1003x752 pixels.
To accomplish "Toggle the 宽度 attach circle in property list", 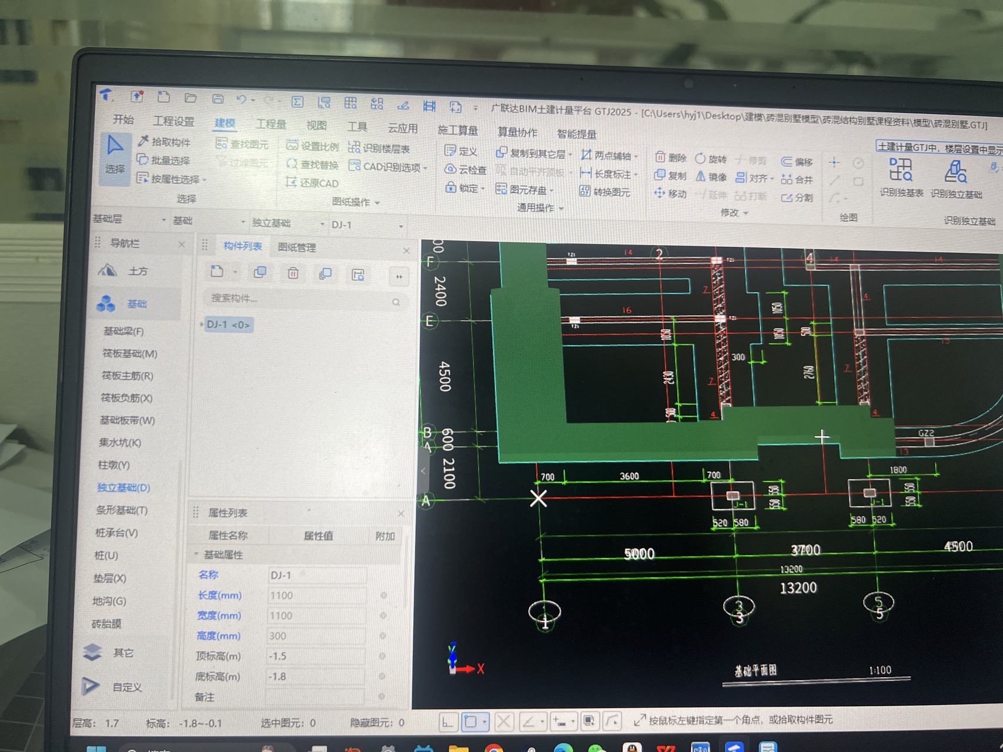I will pos(383,616).
